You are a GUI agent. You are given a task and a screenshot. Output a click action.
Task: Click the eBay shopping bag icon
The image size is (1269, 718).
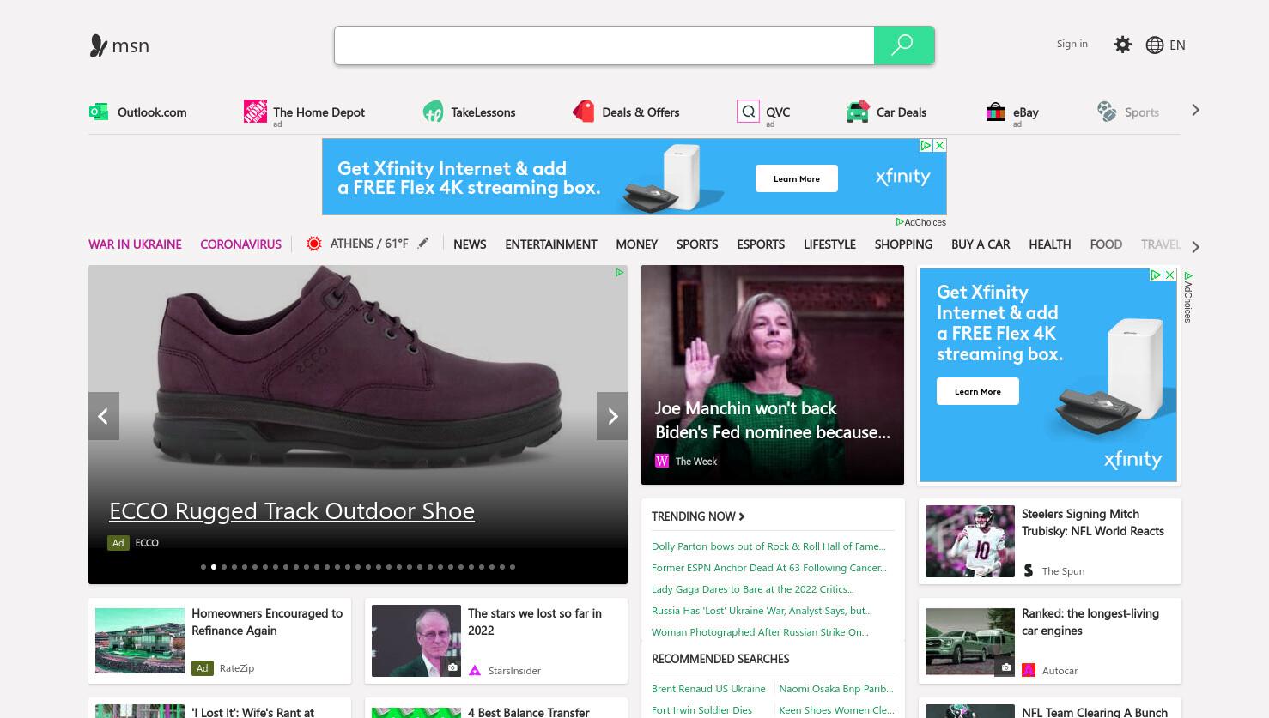point(995,112)
